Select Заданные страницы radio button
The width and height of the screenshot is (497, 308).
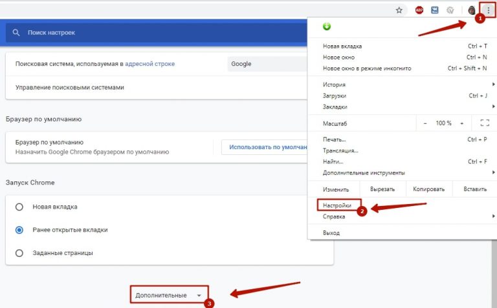pos(19,253)
